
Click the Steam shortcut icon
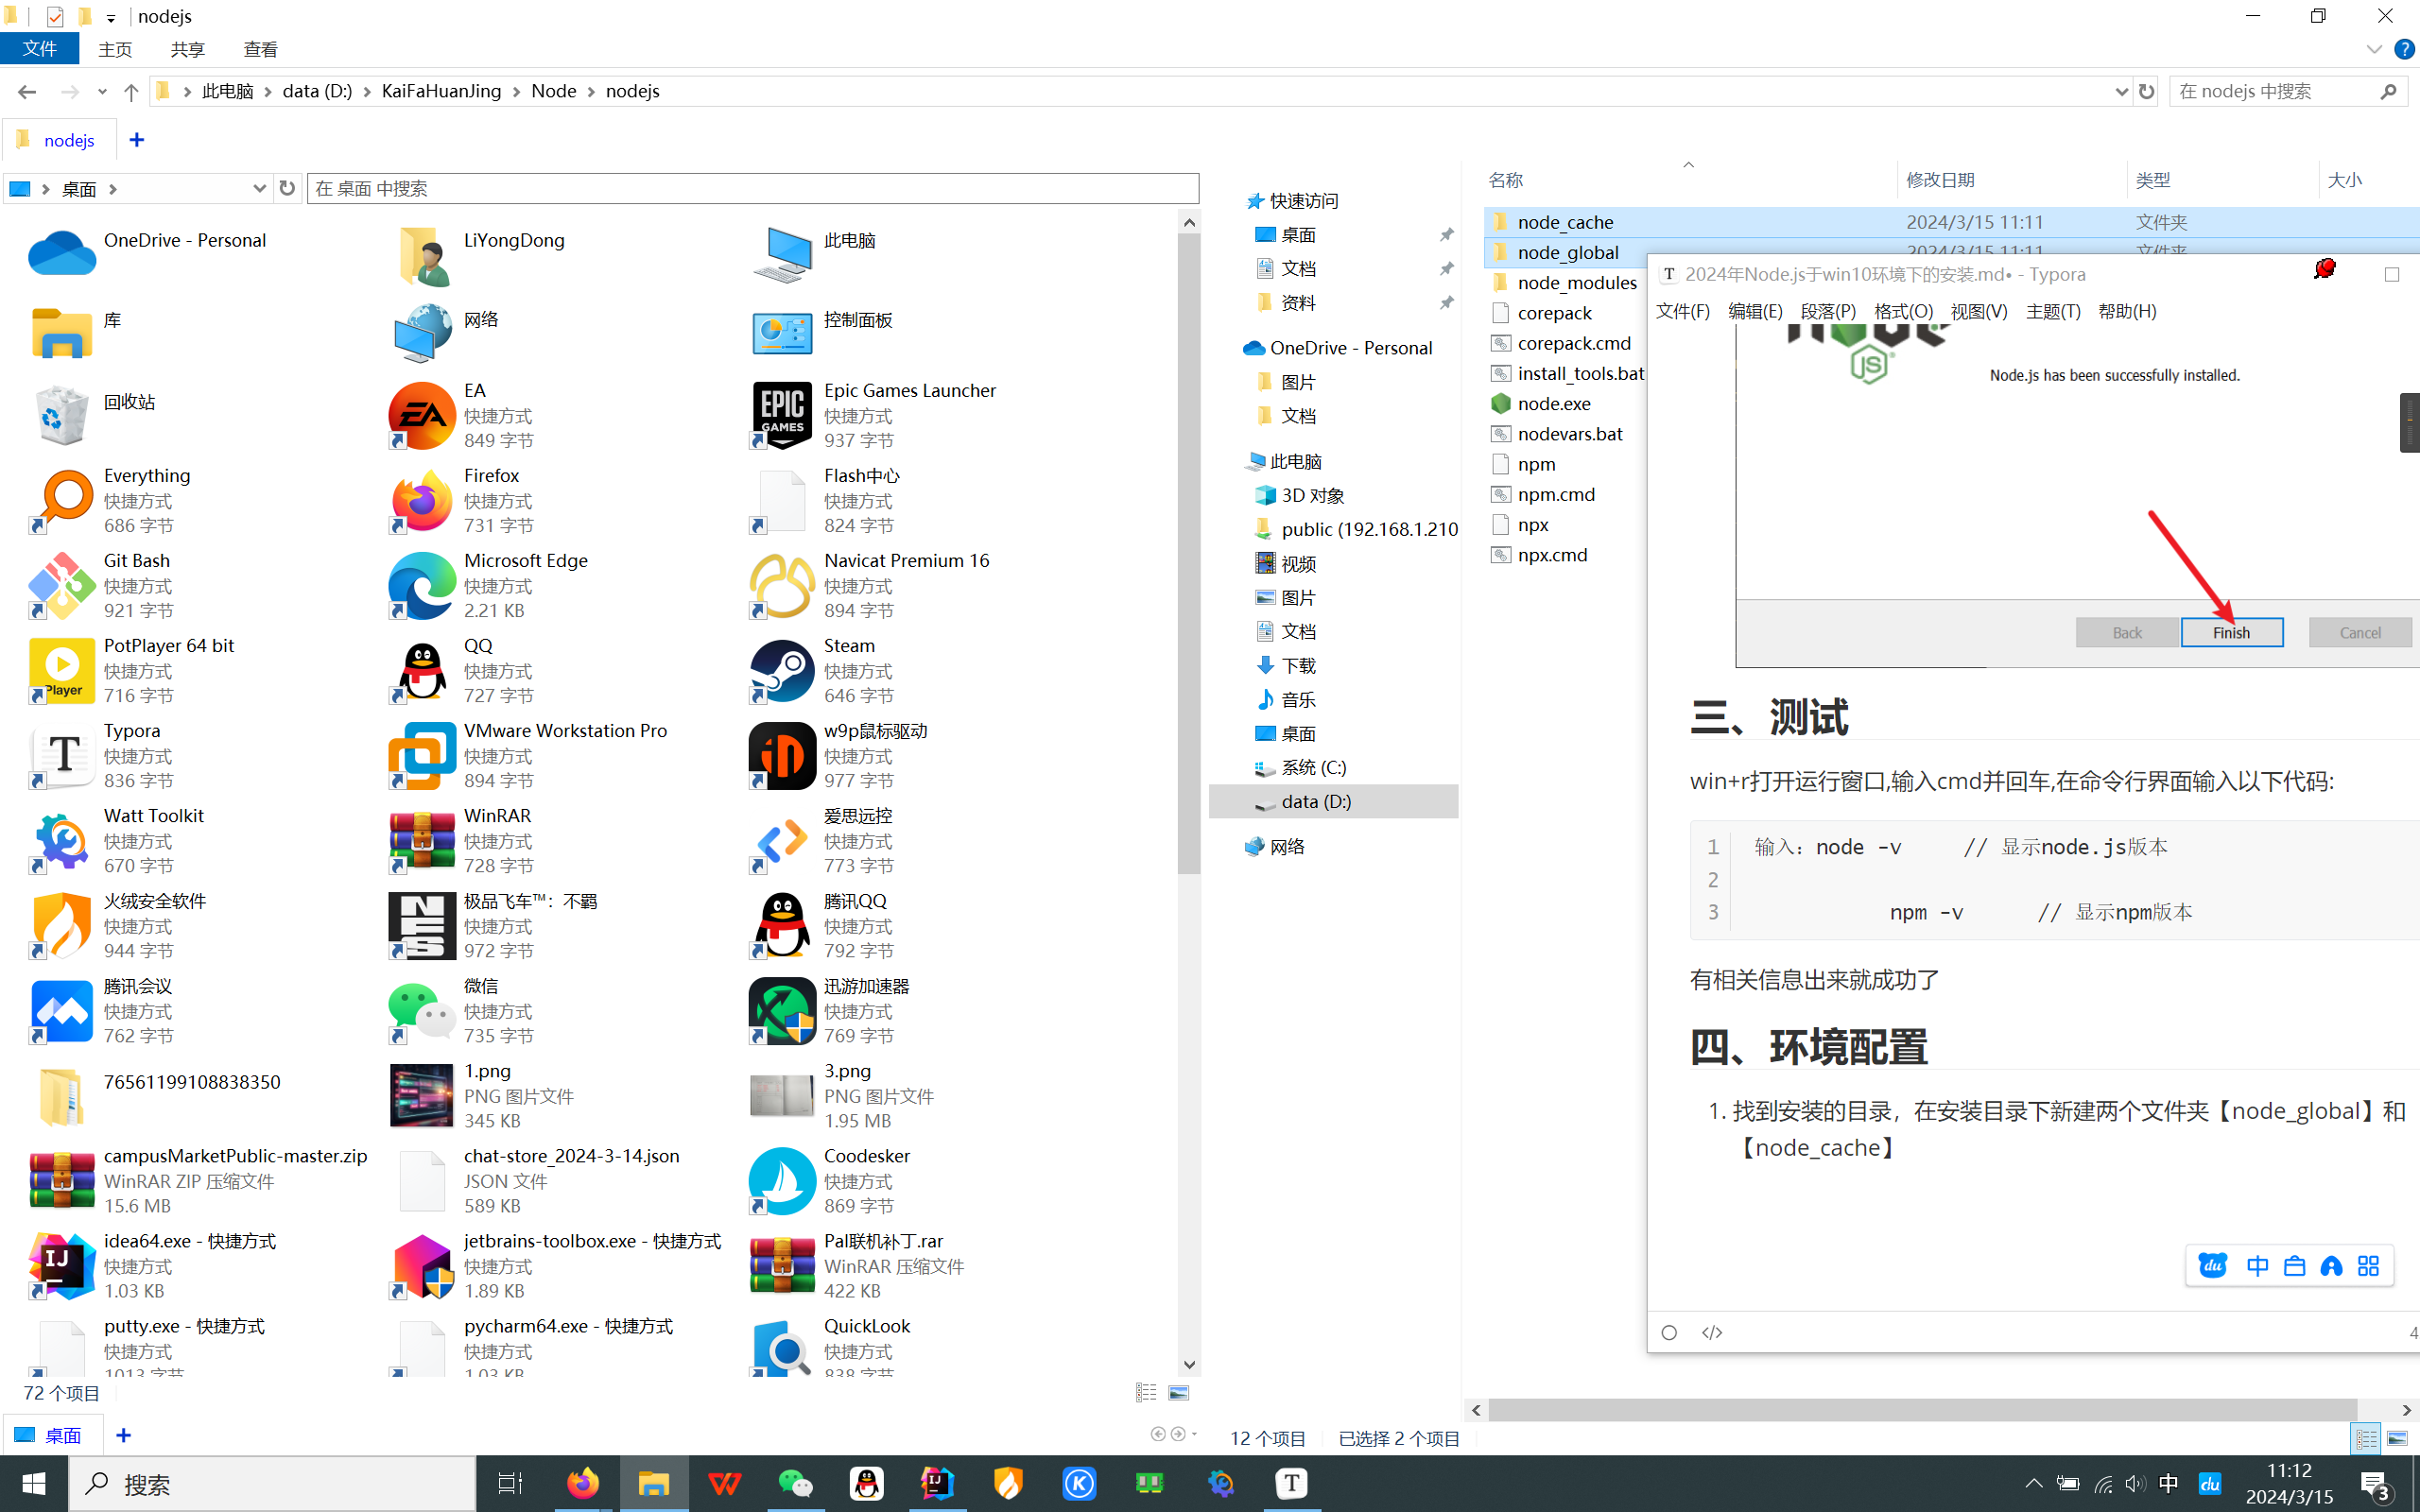point(781,671)
